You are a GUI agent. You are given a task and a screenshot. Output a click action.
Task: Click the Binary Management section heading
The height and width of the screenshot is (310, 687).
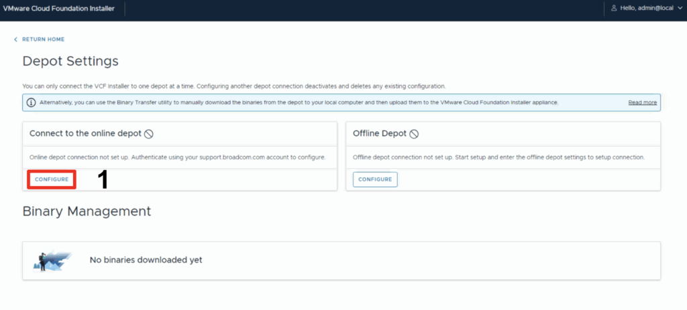point(87,211)
